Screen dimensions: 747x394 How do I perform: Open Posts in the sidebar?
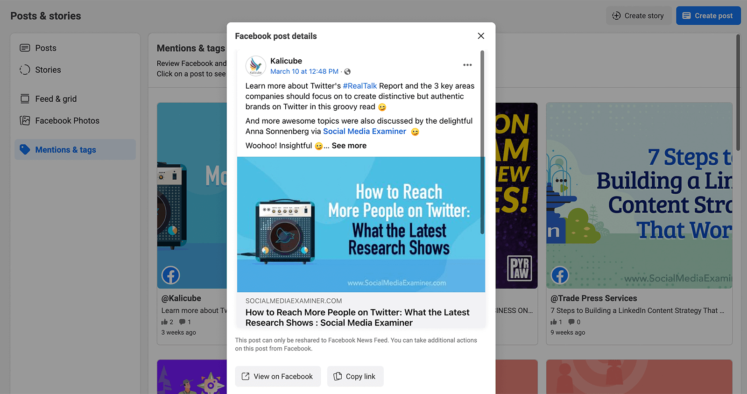75,48
